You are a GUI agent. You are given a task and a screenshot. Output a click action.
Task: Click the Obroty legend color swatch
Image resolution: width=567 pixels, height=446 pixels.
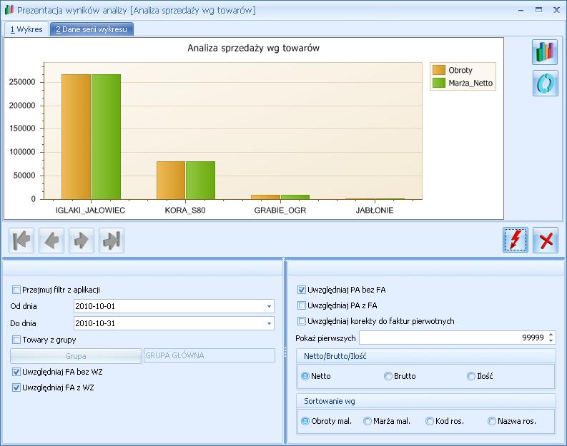coord(438,70)
